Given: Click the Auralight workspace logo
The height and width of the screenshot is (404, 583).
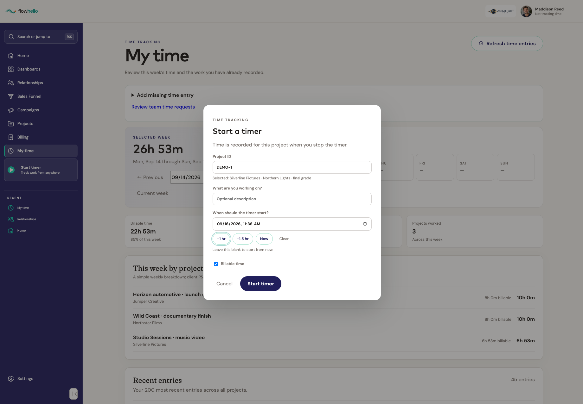Looking at the screenshot, I should (x=501, y=11).
